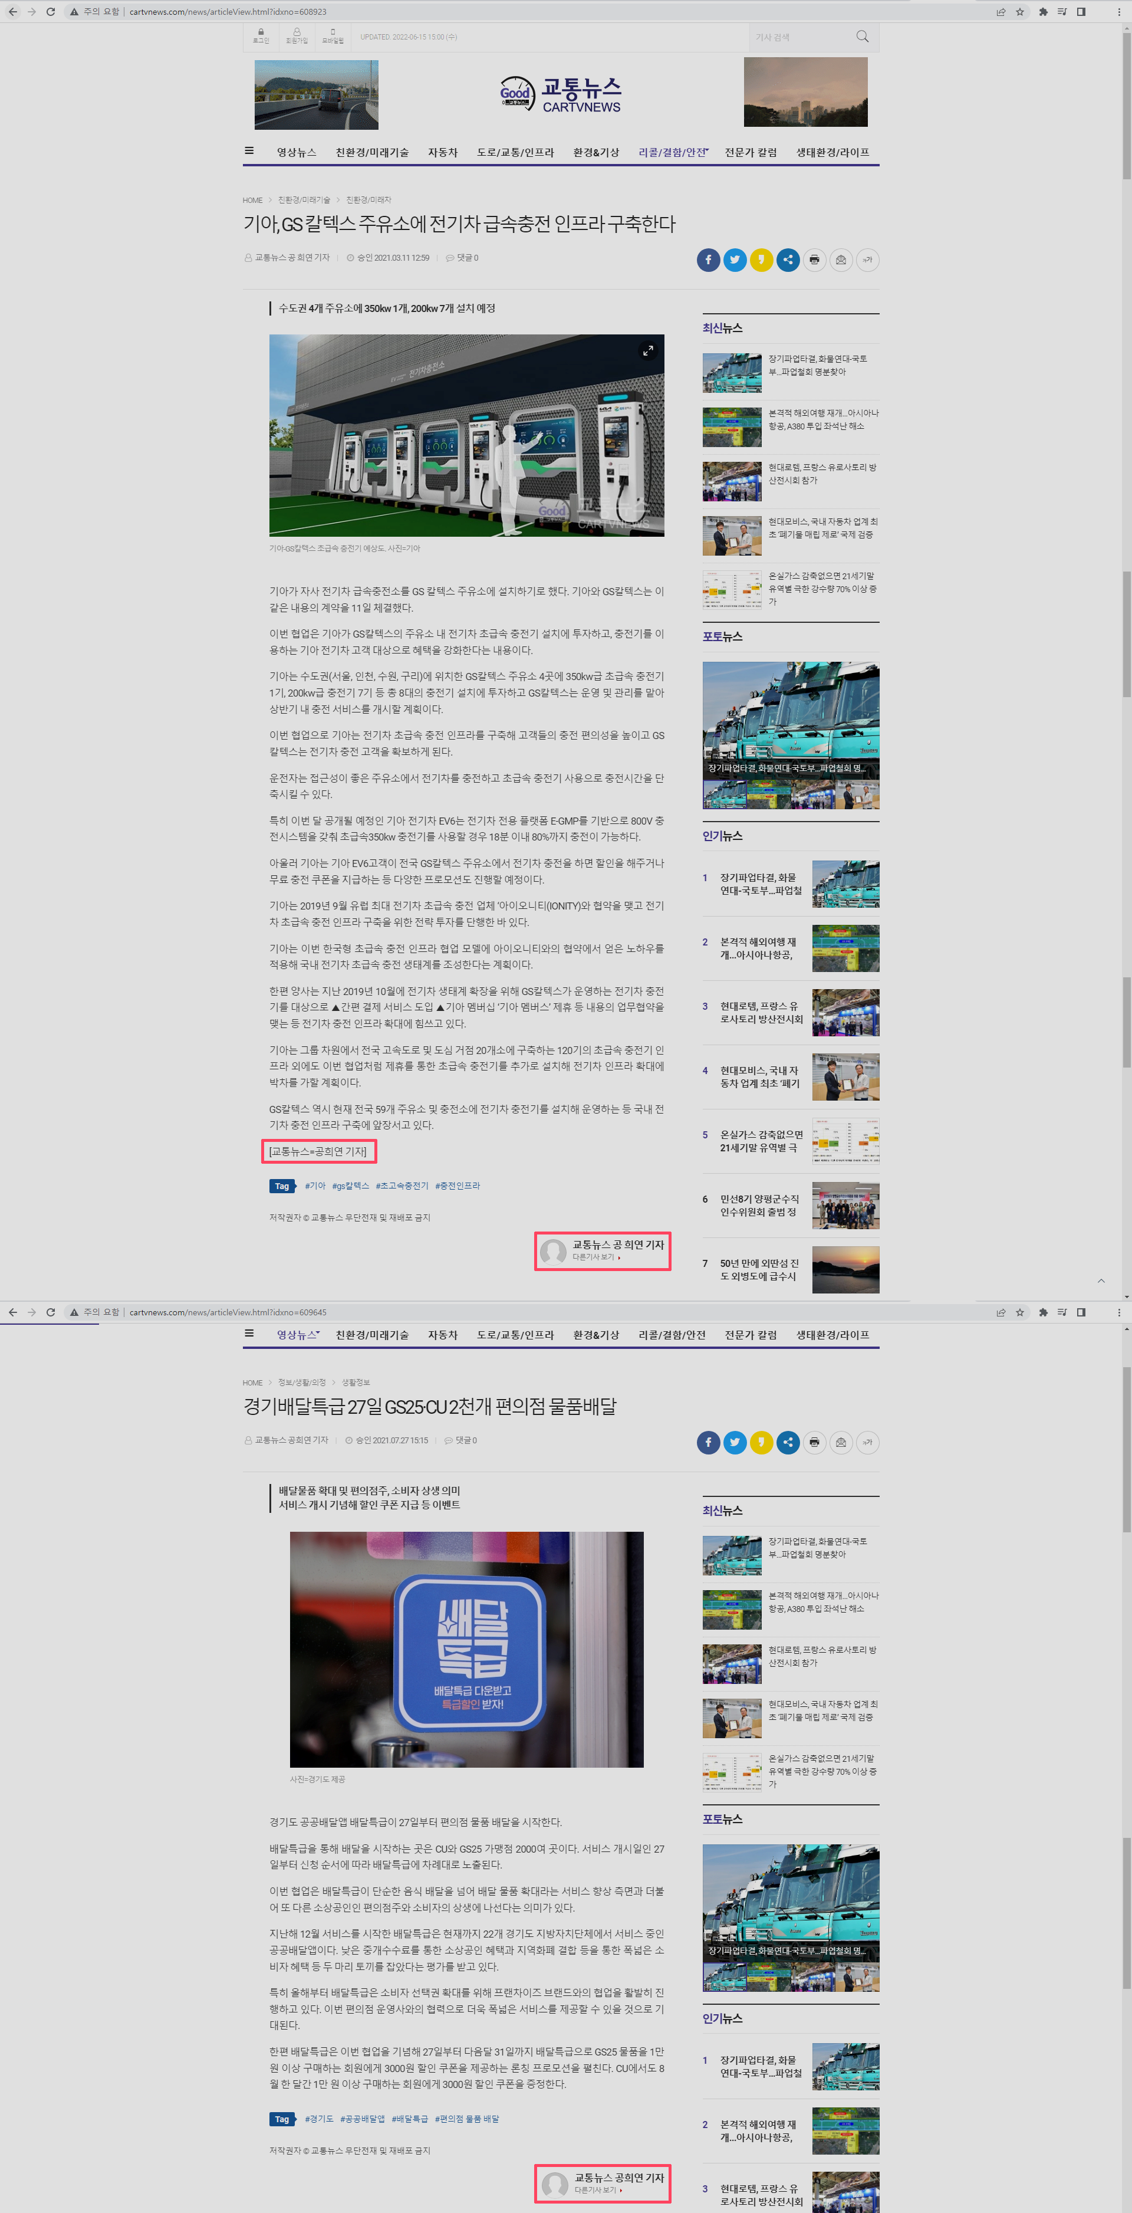The image size is (1132, 2213).
Task: Open the hamburger menu on the 경기배달특급 article page
Action: [x=249, y=1334]
